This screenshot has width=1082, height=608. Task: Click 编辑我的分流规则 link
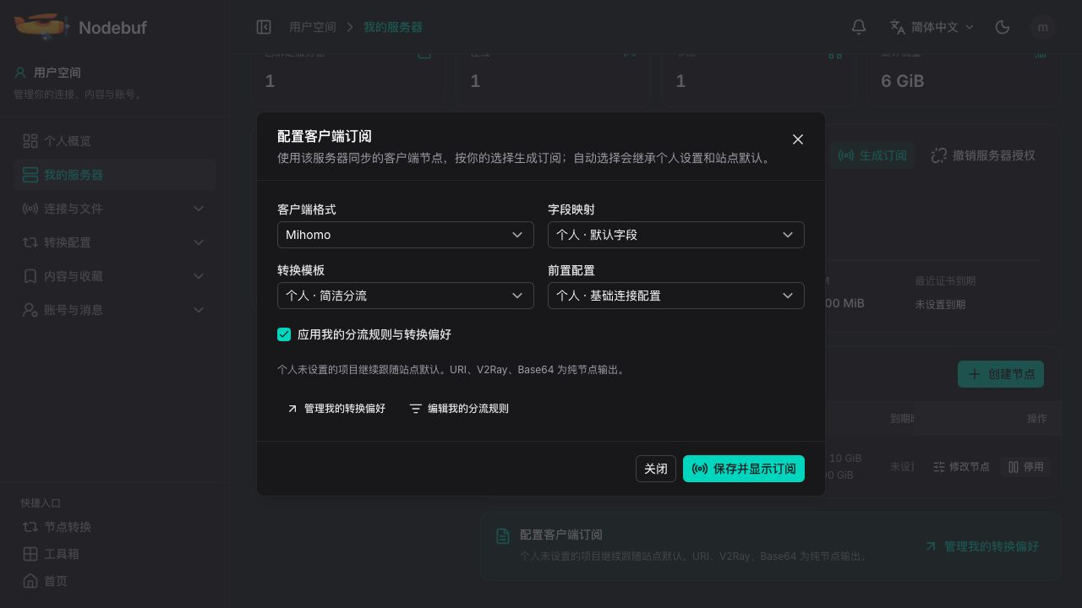point(459,409)
